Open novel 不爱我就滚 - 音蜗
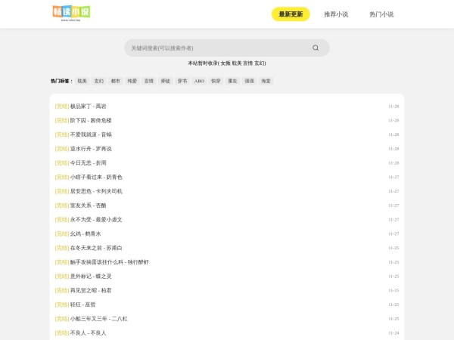Screen dimensions: 454x340 coord(90,134)
